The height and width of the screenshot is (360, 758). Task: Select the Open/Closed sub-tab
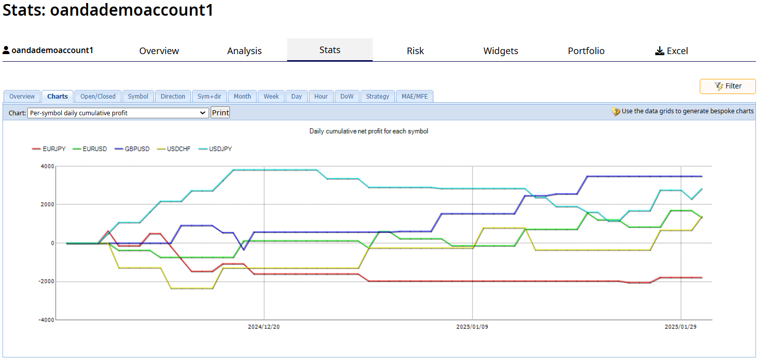[98, 97]
